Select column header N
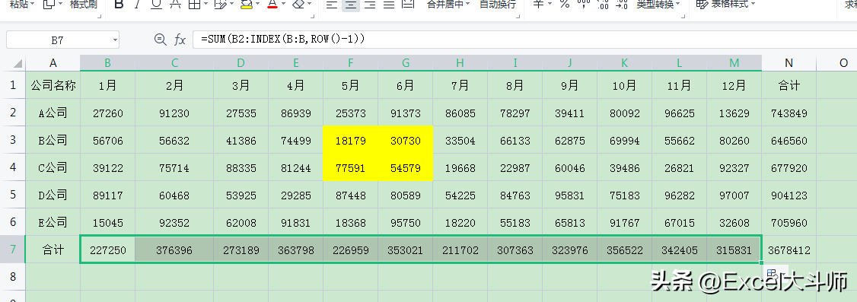The image size is (857, 302). [789, 63]
